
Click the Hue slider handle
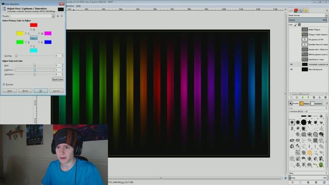coord(34,65)
